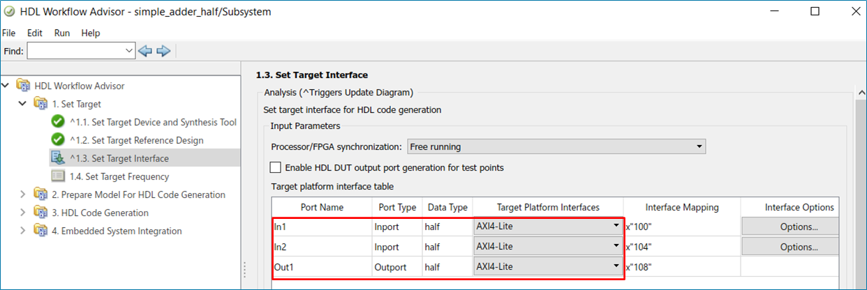Viewport: 867px width, 290px height.
Task: Select 2. Prepare Model For HDL Code Generation
Action: tap(139, 194)
